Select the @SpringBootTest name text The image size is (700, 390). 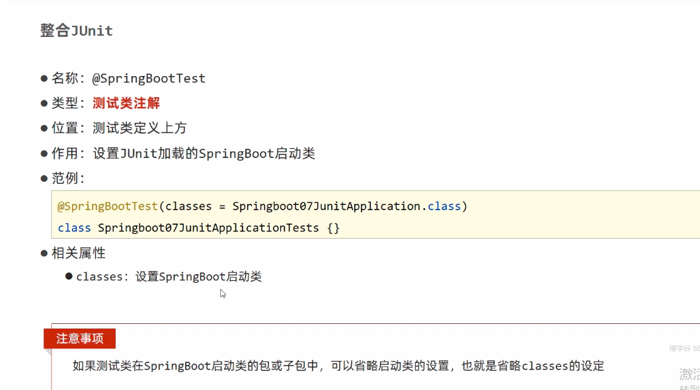click(149, 79)
